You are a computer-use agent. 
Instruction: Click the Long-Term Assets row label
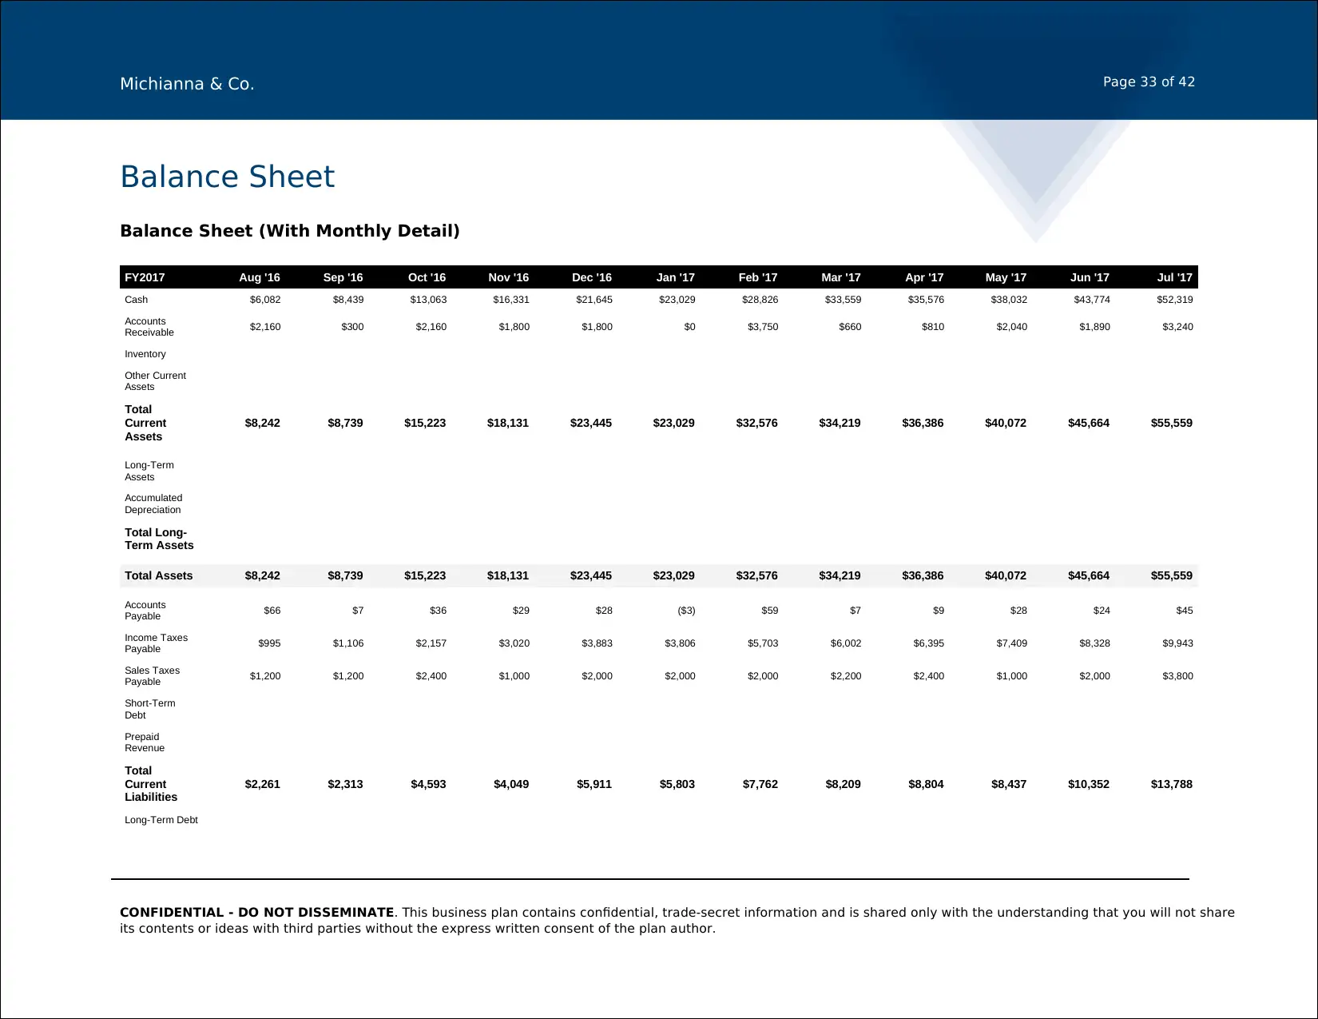point(149,471)
